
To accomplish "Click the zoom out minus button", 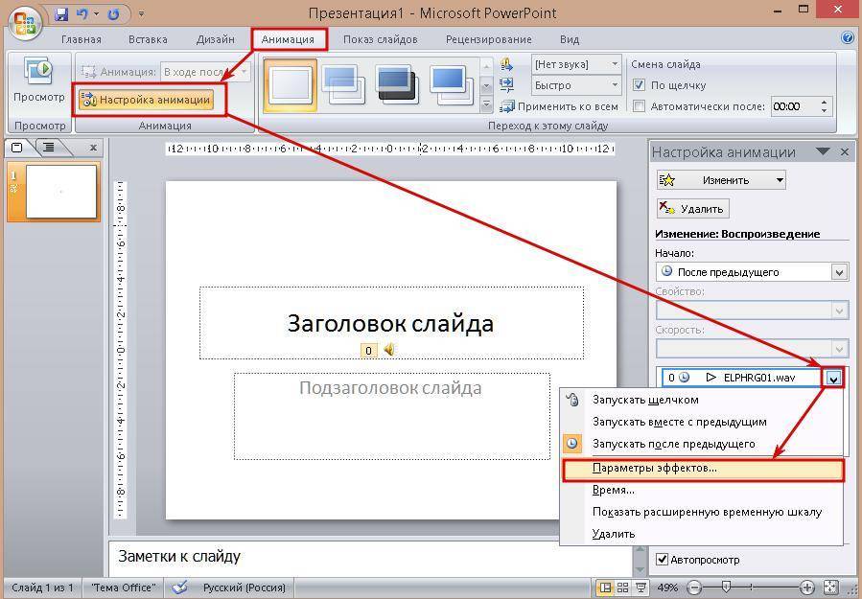I will coord(694,587).
